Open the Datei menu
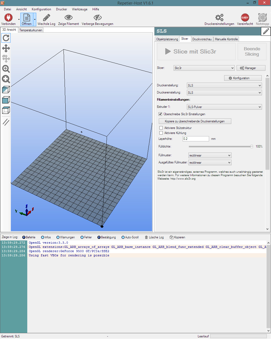This screenshot has height=339, width=271. (x=7, y=9)
